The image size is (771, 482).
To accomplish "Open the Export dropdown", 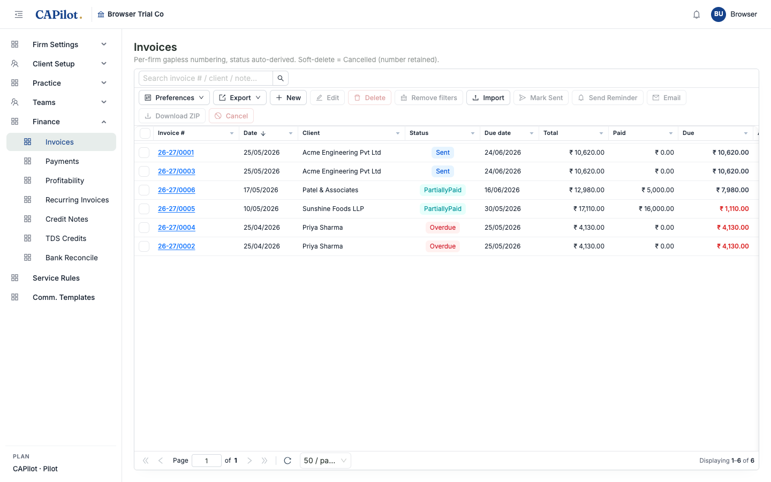I will [x=240, y=97].
